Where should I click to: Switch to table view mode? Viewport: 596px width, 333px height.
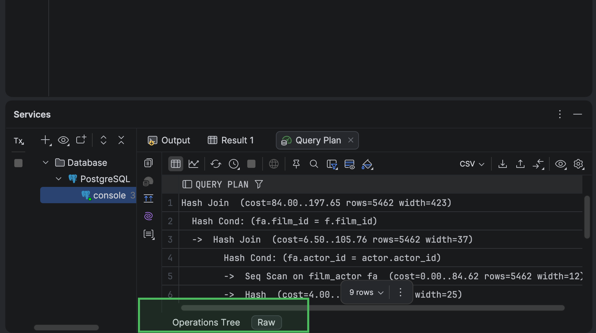[176, 164]
